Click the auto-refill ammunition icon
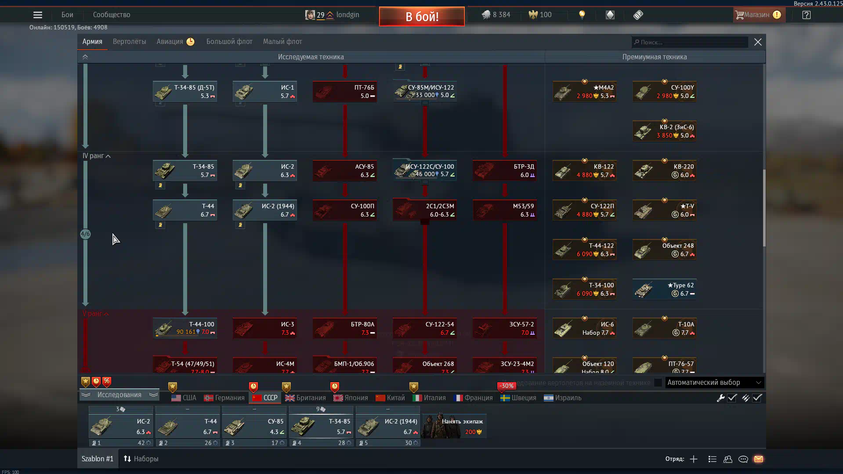 point(745,398)
